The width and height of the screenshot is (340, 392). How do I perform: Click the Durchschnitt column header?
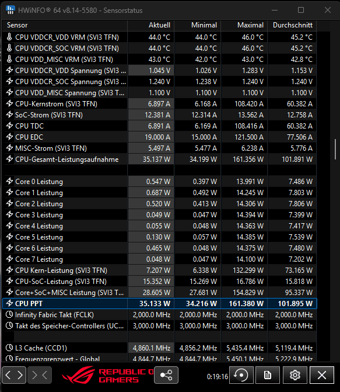pyautogui.click(x=292, y=25)
